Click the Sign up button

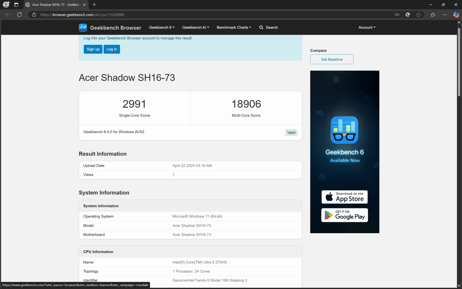[x=93, y=49]
